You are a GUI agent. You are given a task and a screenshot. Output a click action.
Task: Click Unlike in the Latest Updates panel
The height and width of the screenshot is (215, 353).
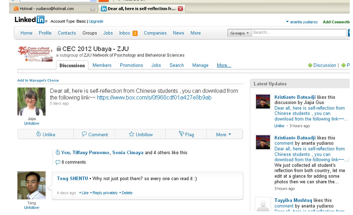[x=279, y=126]
